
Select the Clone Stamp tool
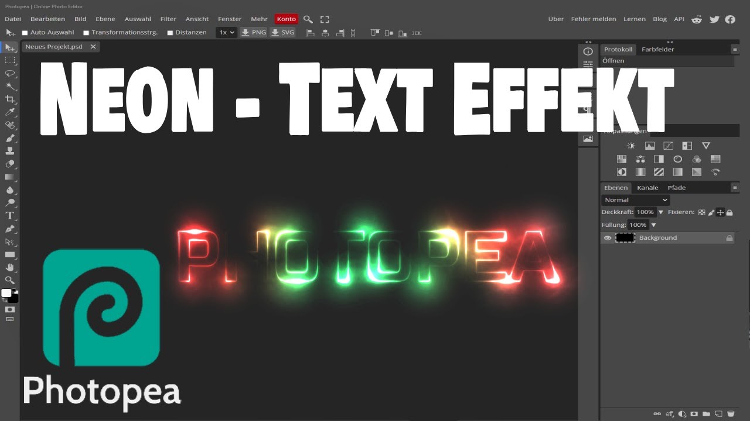pos(10,151)
